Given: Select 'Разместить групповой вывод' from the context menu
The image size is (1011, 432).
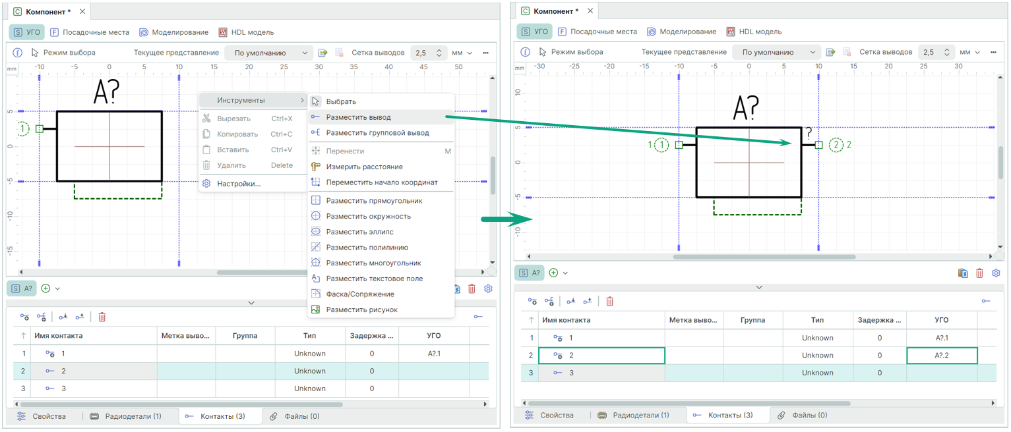Looking at the screenshot, I should (377, 133).
